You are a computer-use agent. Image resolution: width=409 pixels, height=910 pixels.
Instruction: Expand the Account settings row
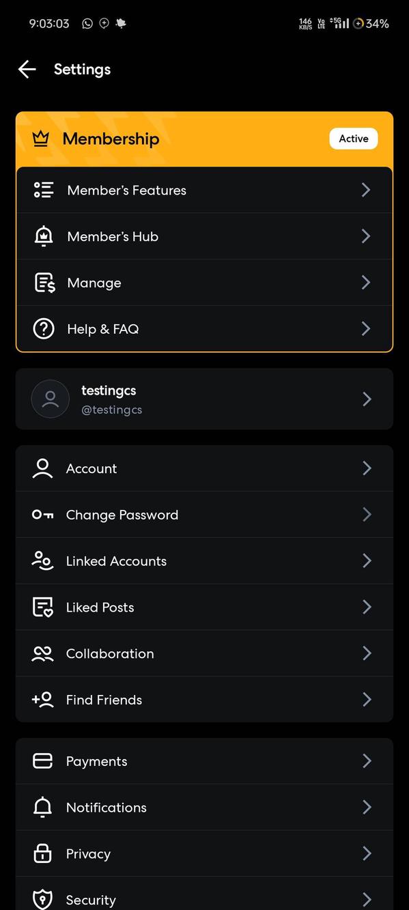[204, 468]
